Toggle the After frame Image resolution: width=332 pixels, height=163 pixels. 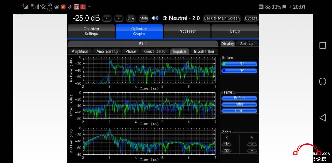tap(240, 104)
